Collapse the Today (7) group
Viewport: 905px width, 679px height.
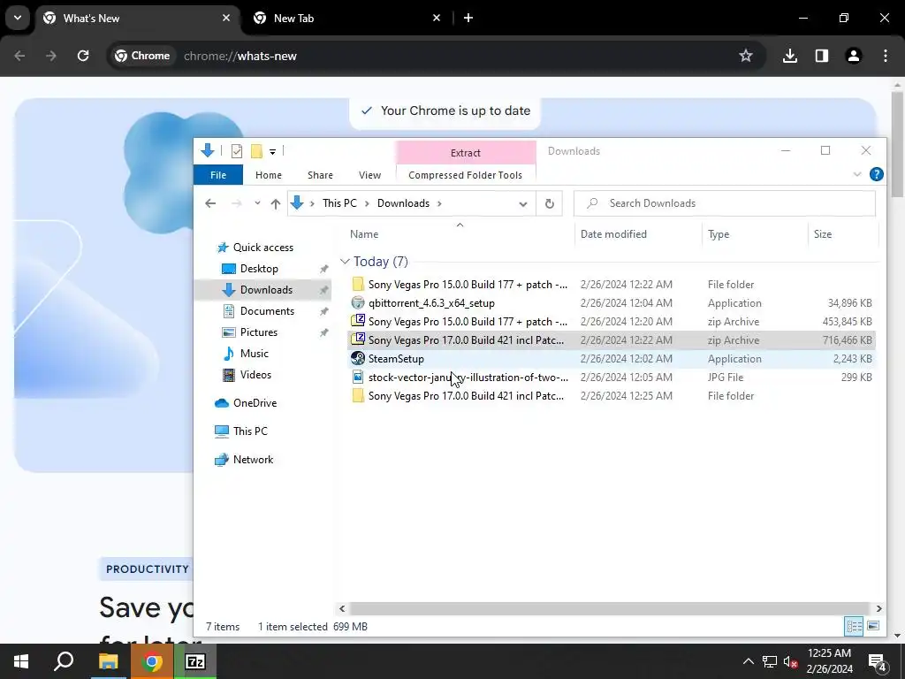click(x=346, y=262)
